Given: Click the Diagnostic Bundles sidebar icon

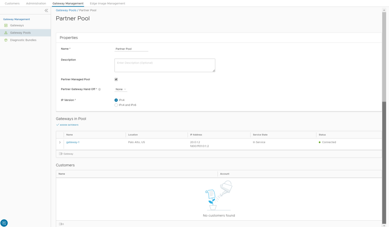Looking at the screenshot, I should coord(6,40).
